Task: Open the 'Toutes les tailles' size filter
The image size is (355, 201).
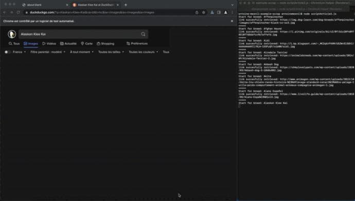Action: 111,52
